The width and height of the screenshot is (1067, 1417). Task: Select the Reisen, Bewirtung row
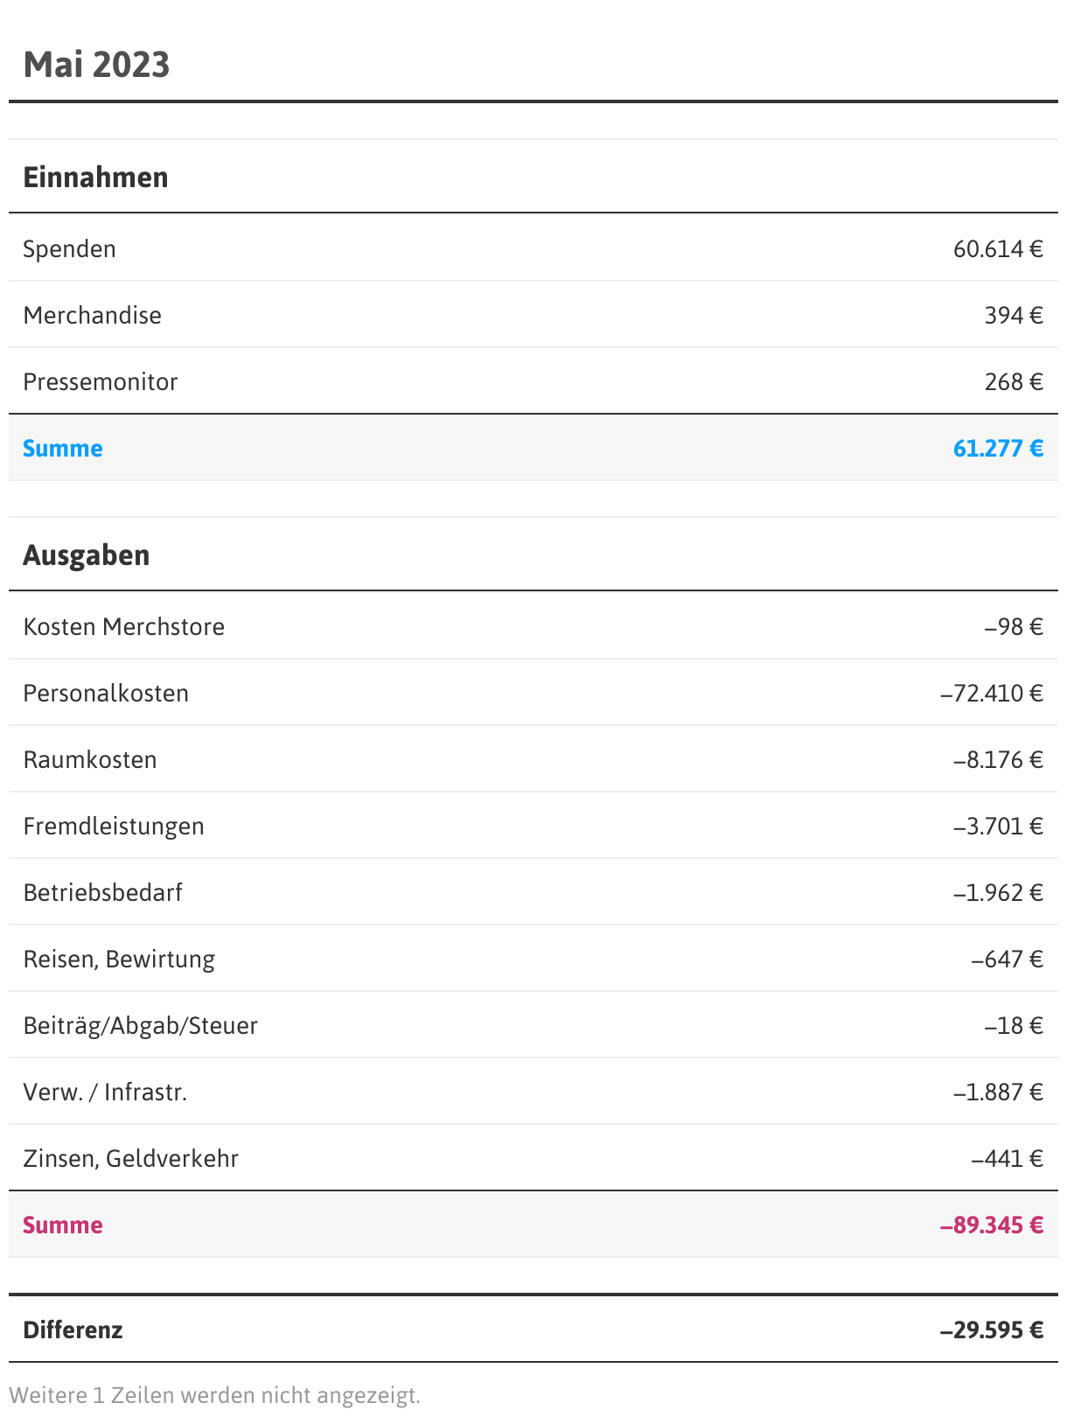click(119, 960)
